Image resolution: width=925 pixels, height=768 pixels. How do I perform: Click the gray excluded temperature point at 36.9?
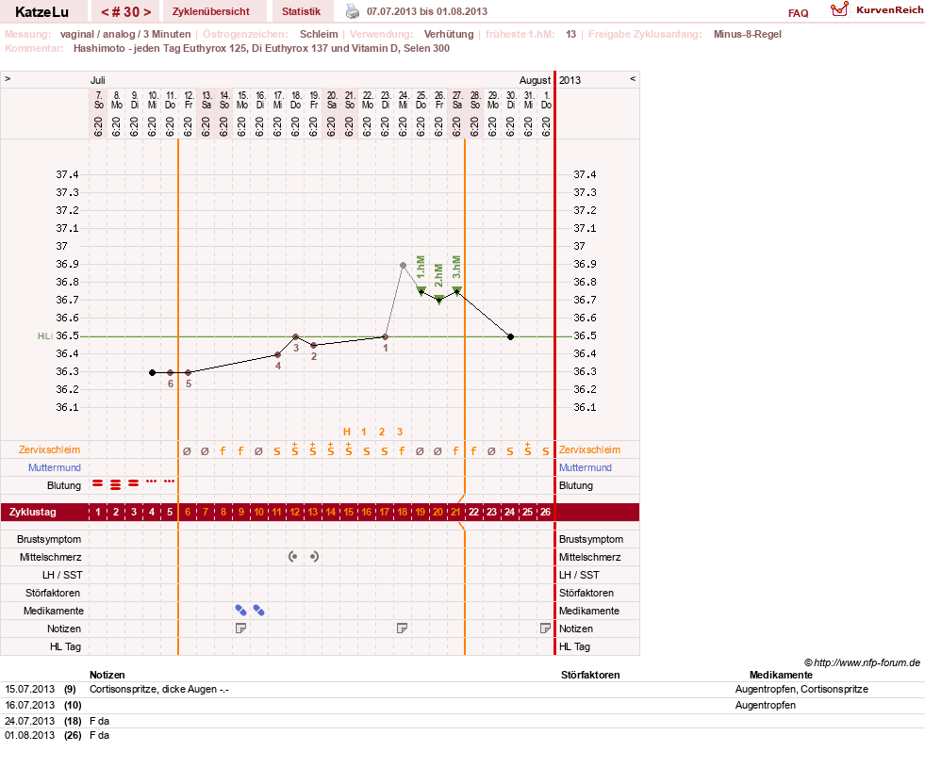click(403, 265)
